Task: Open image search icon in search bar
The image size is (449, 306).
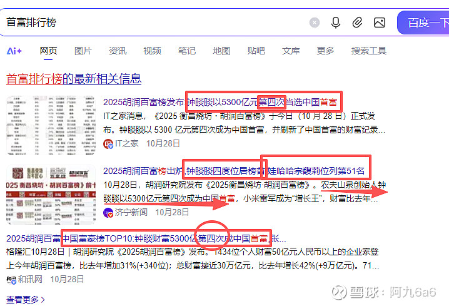Action: click(x=380, y=23)
